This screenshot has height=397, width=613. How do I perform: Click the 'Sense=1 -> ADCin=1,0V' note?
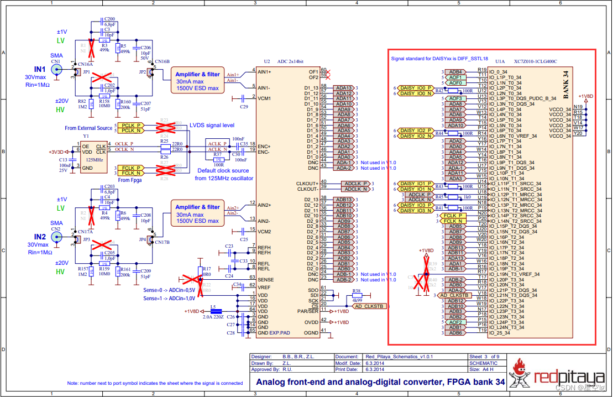[169, 299]
